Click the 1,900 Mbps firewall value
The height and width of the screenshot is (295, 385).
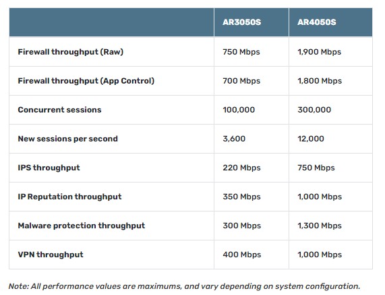(x=319, y=52)
